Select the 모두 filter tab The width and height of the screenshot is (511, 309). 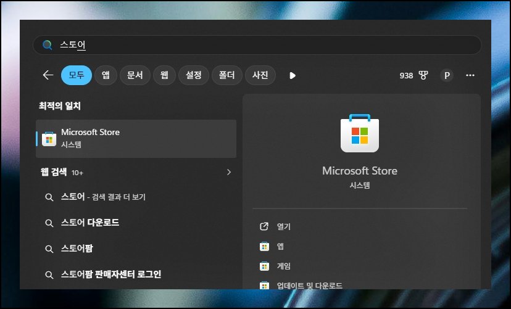[x=77, y=75]
